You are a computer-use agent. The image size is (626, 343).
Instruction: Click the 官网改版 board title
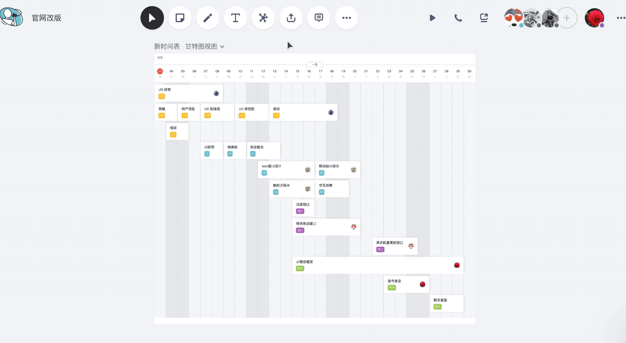pos(47,18)
